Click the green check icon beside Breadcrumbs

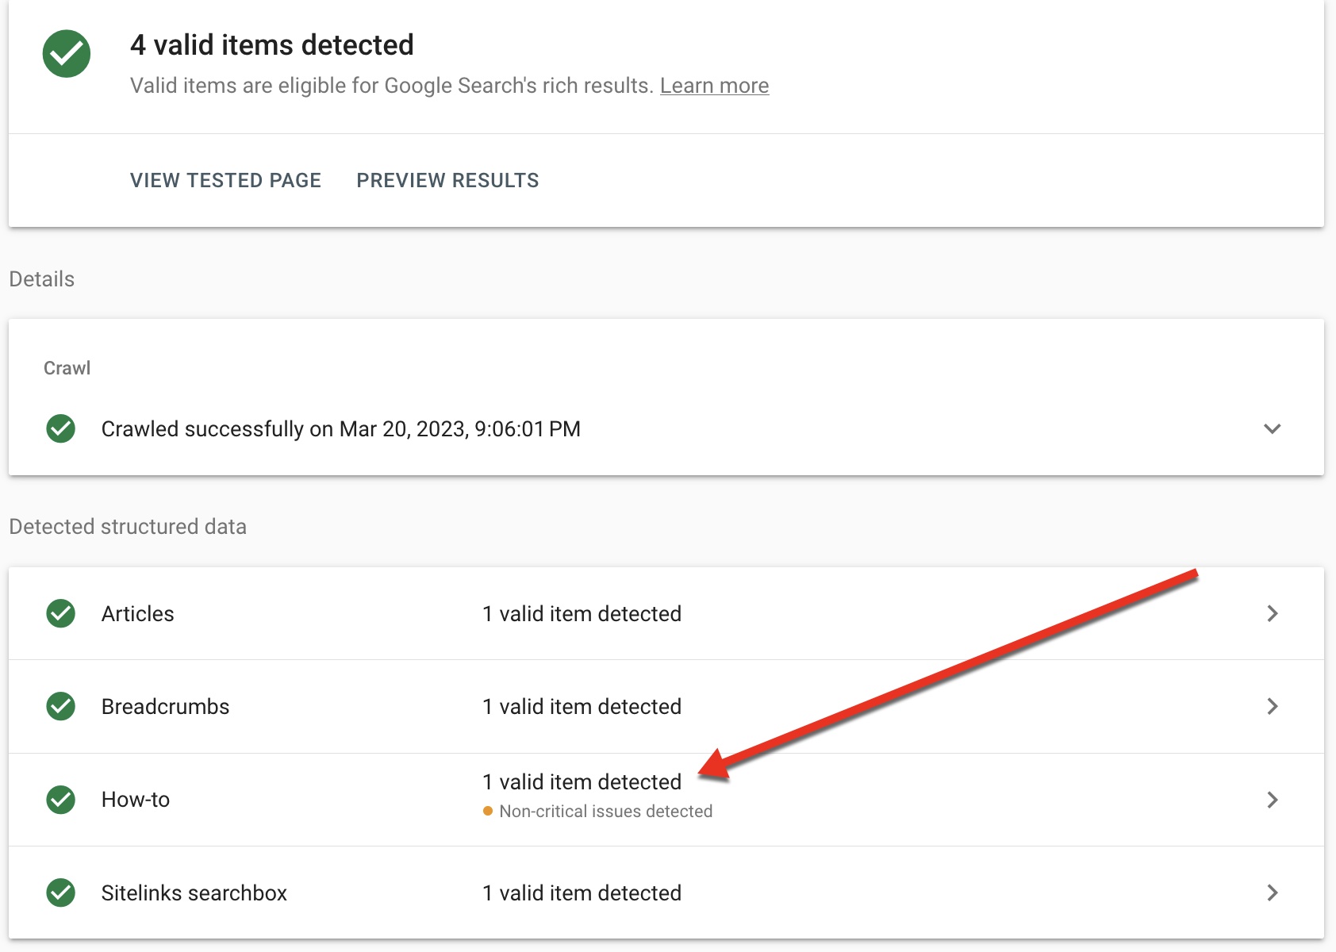coord(61,706)
